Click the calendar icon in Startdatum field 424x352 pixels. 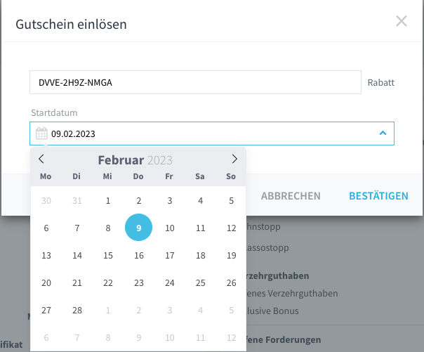pos(41,133)
